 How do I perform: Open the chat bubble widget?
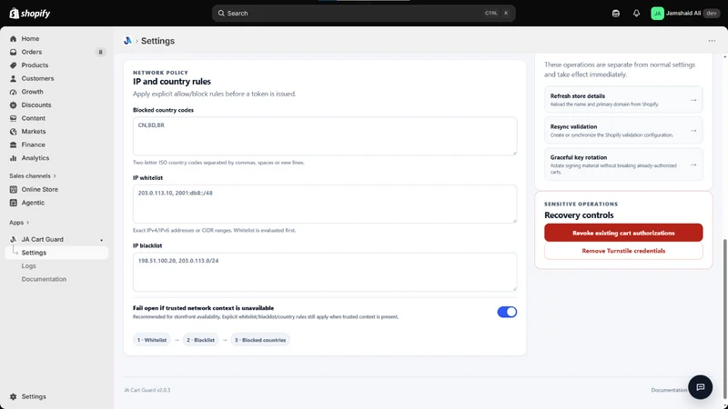pos(700,387)
